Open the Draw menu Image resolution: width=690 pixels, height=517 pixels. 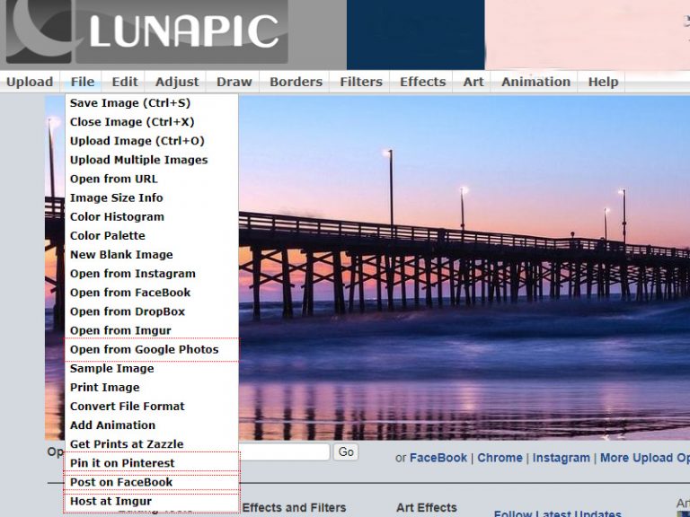coord(234,82)
